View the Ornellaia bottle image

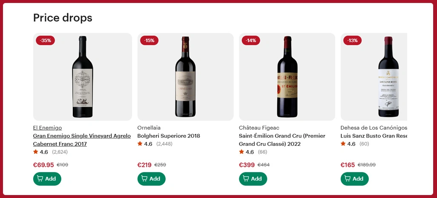point(185,77)
